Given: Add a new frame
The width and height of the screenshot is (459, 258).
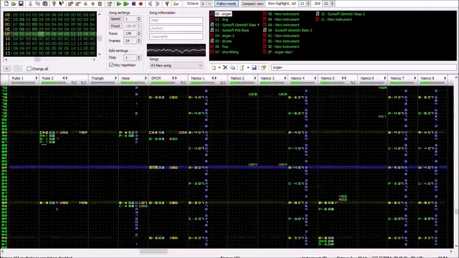Looking at the screenshot, I should 70,4.
